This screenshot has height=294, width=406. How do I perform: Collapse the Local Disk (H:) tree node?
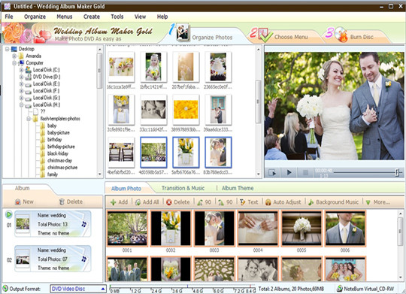[x=22, y=105]
